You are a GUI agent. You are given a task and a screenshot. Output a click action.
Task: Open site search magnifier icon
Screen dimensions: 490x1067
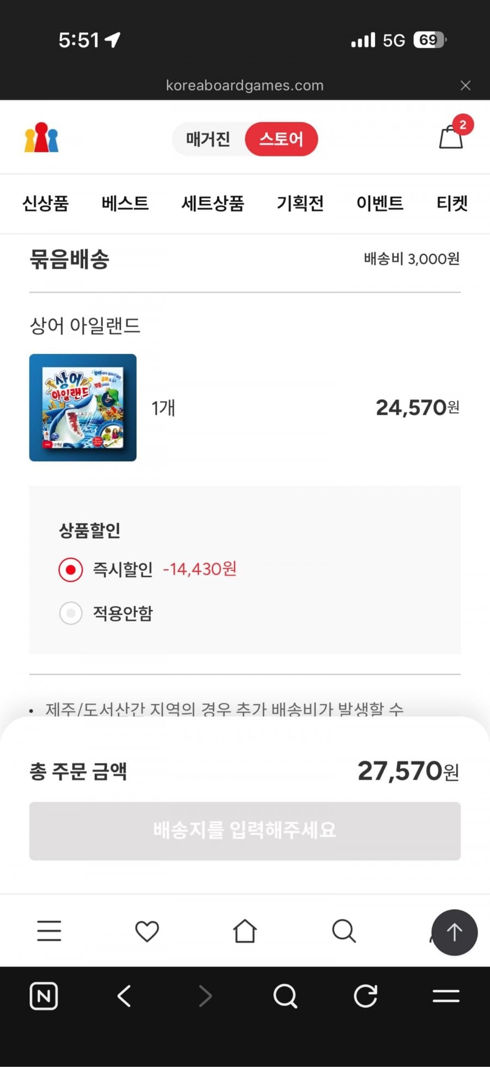point(344,931)
